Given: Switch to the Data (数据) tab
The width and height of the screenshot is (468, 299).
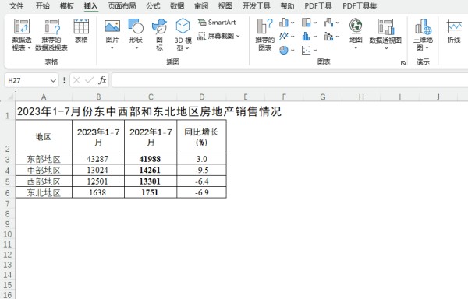Looking at the screenshot, I should (x=177, y=5).
